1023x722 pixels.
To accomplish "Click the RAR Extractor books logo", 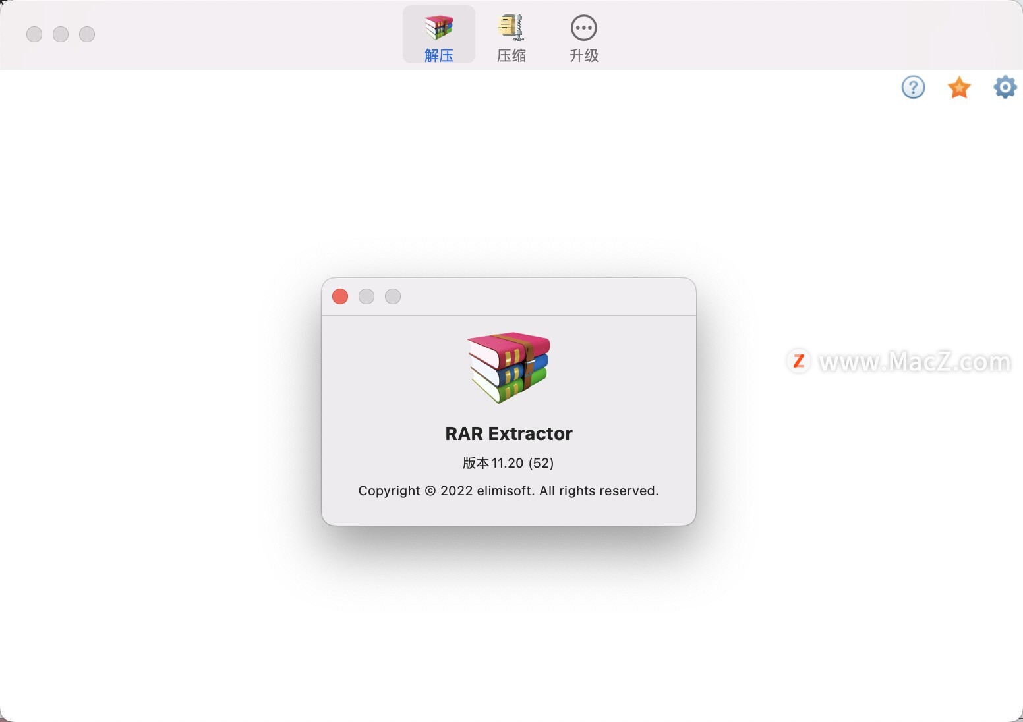I will tap(509, 367).
